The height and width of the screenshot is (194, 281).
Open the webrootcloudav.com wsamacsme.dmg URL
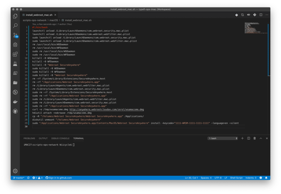pyautogui.click(x=107, y=109)
